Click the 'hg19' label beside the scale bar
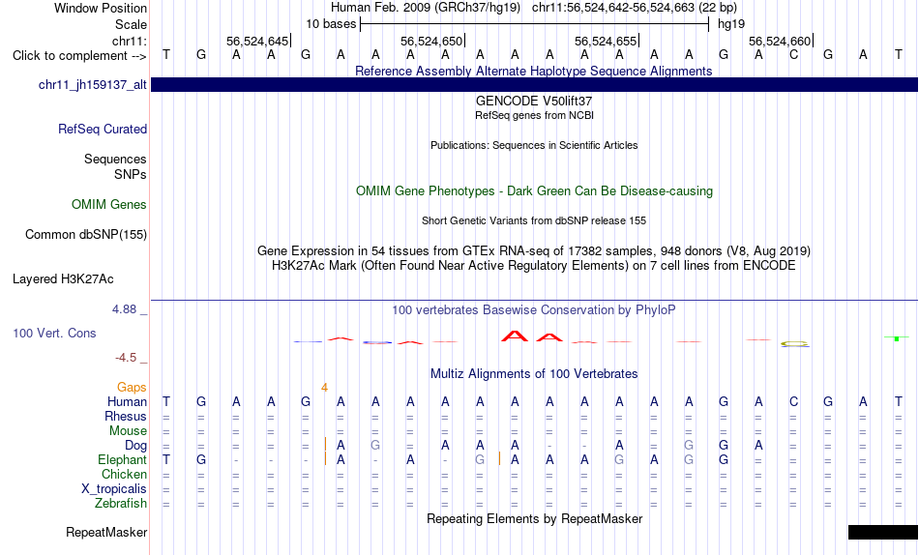This screenshot has width=919, height=555. 731,24
